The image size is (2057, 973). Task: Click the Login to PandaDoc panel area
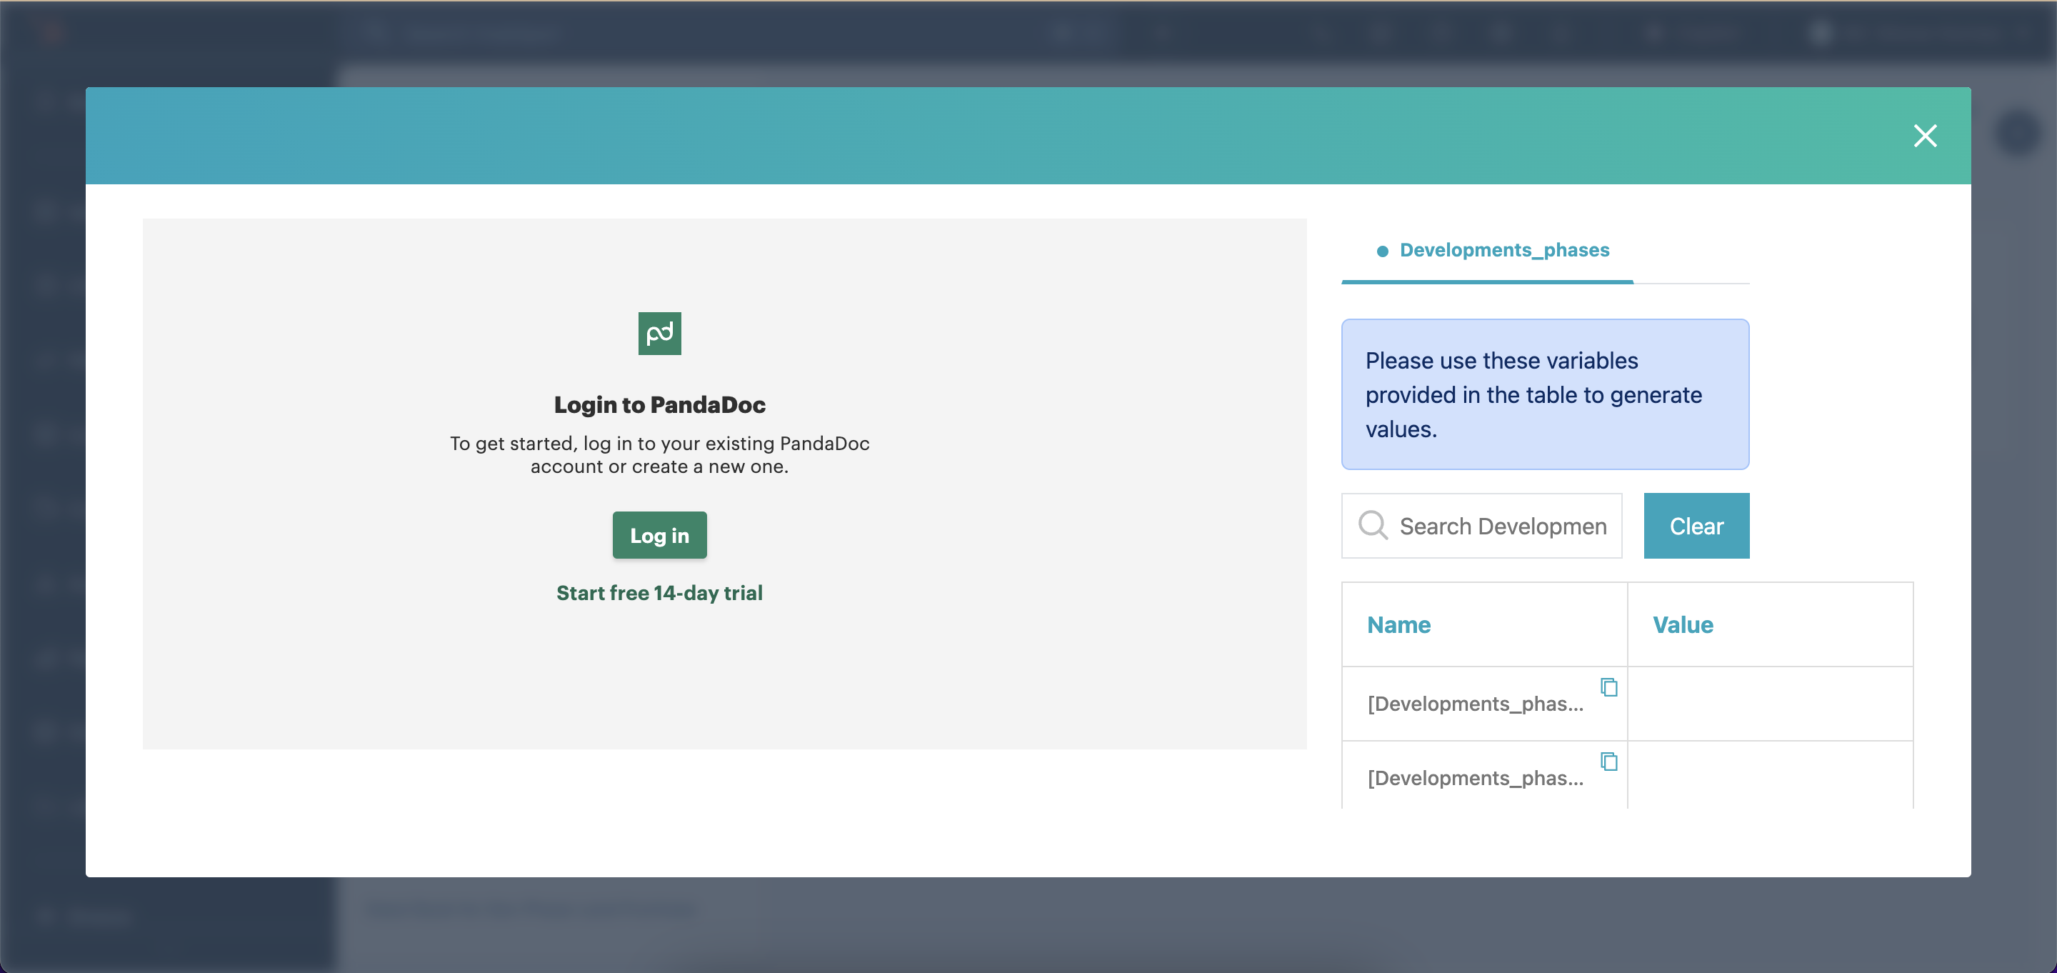(x=659, y=484)
